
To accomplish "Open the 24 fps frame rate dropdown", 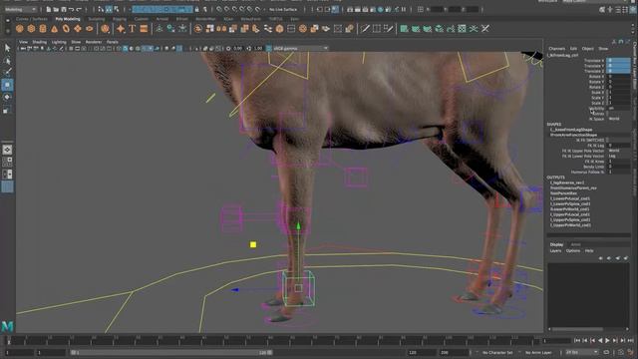I will pyautogui.click(x=582, y=352).
